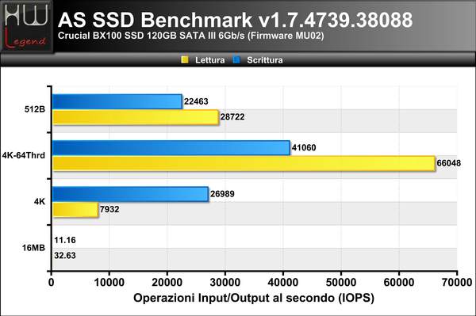Screen dimensions: 476x316
Task: Click the 16MB axis label
Action: [x=33, y=248]
